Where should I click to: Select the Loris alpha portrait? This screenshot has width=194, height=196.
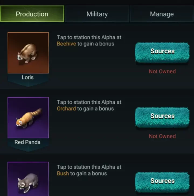(x=28, y=53)
